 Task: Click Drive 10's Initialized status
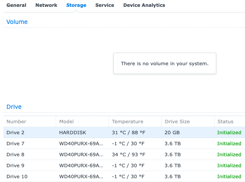click(x=229, y=177)
